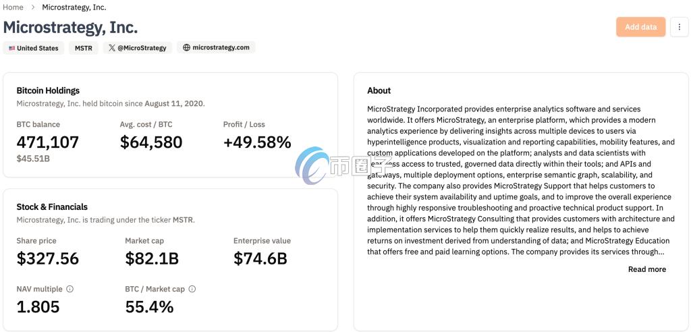Viewport: 691px width, 332px height.
Task: Click the Microstrategy, Inc. breadcrumb item
Action: [x=74, y=7]
